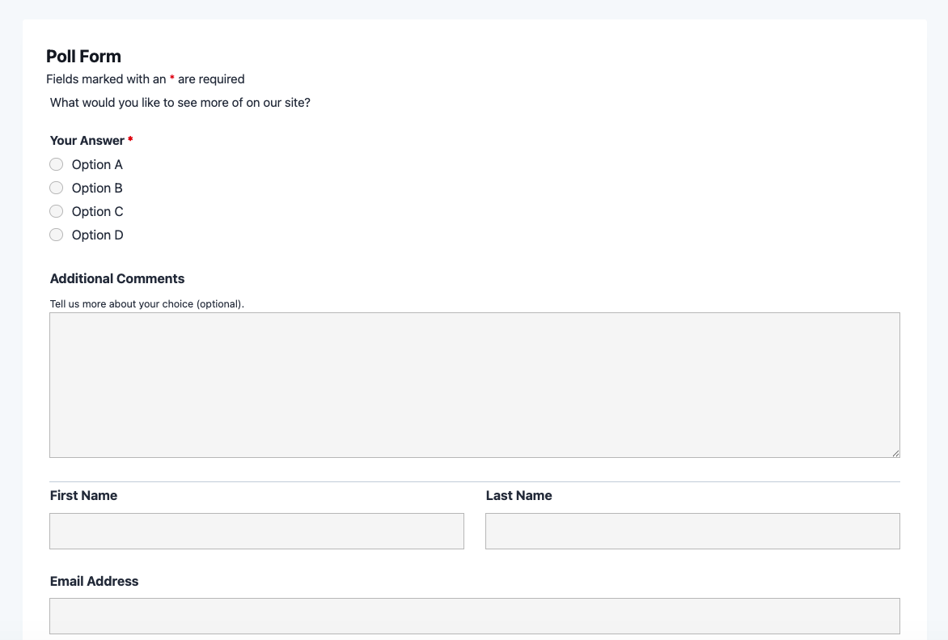Click the 'First Name' field label
This screenshot has width=948, height=640.
point(83,495)
